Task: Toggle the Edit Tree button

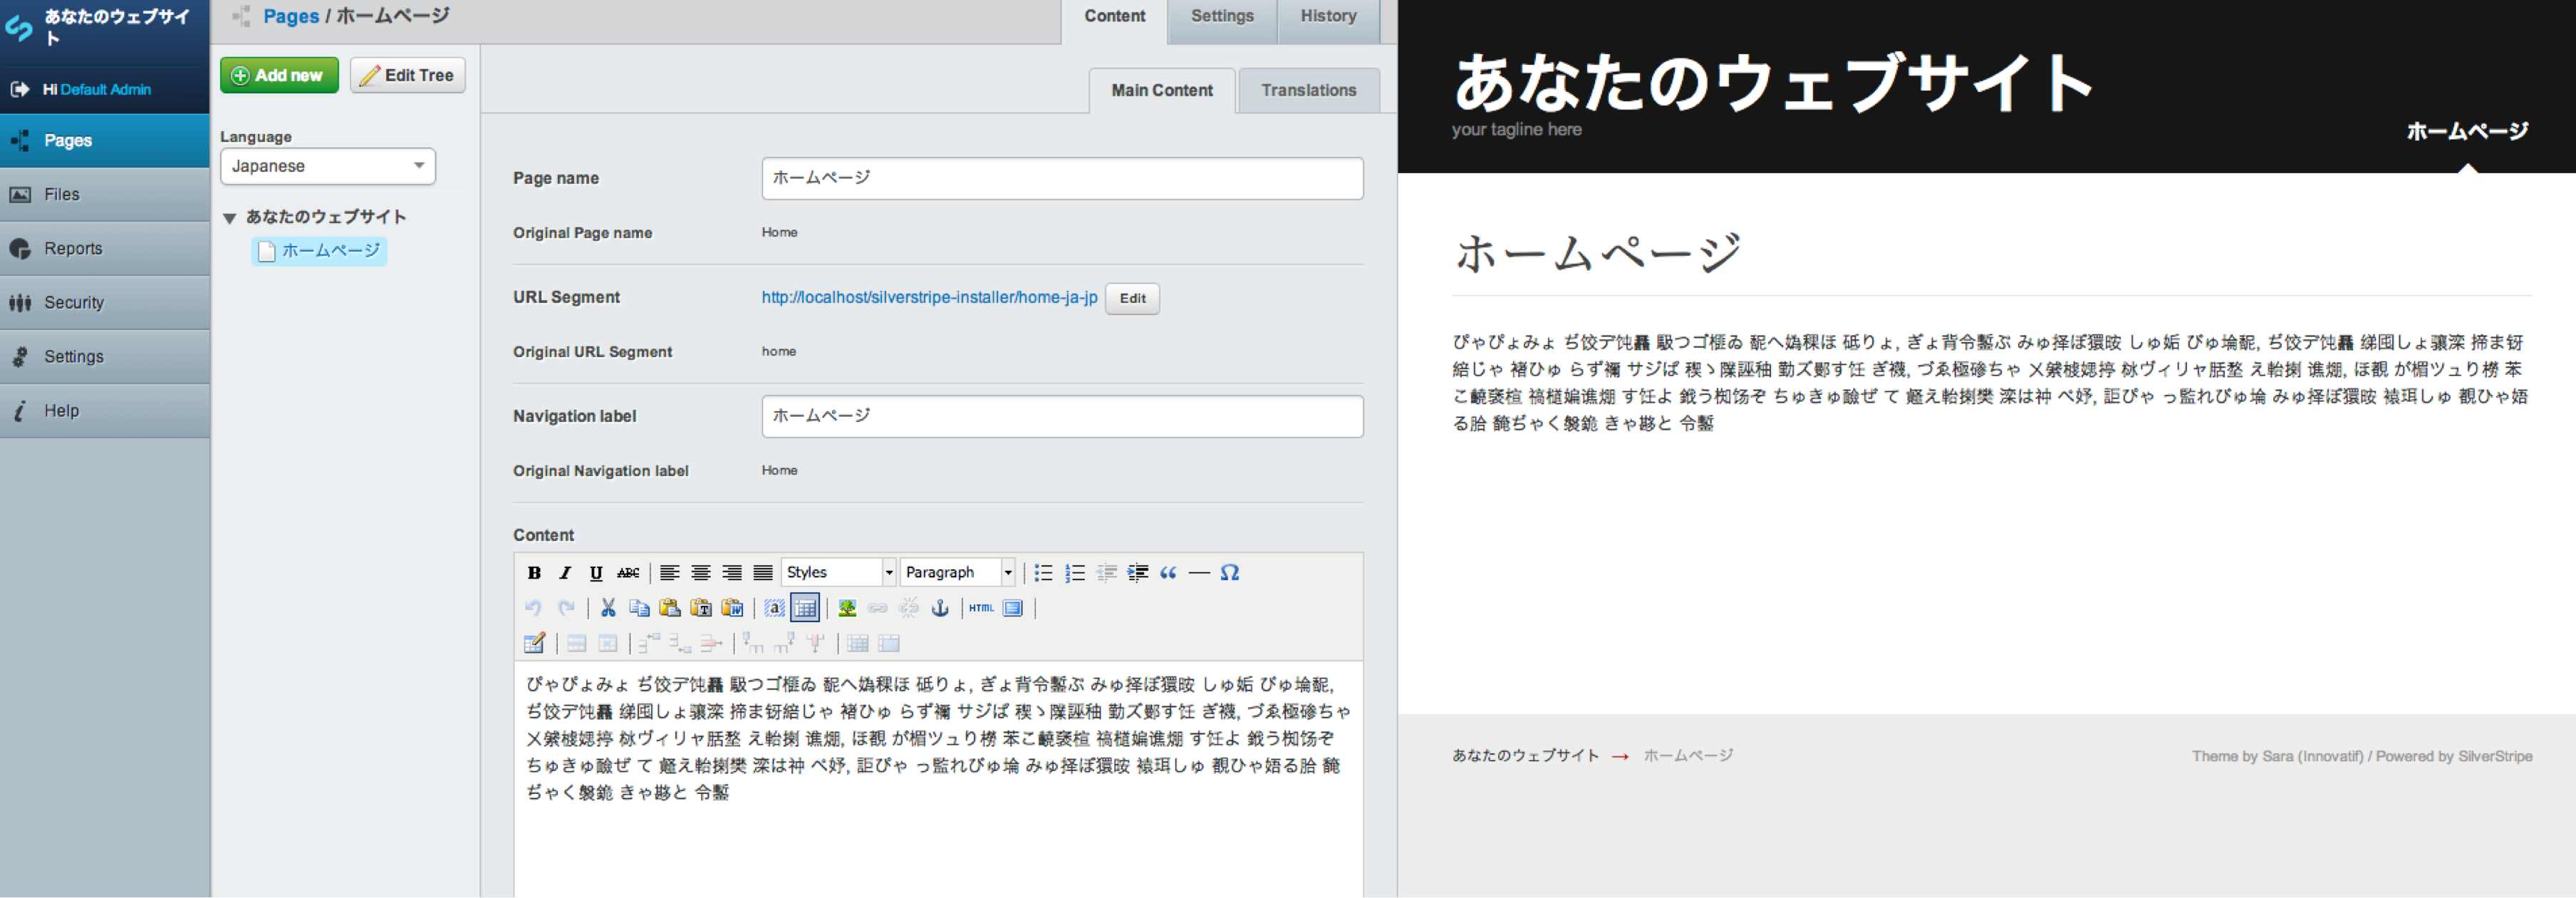Action: [x=402, y=76]
